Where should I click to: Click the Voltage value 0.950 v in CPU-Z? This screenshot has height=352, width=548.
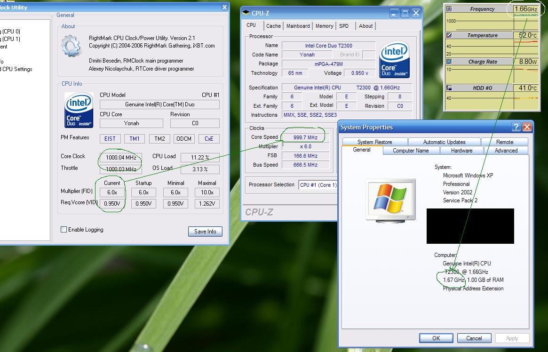click(x=360, y=73)
